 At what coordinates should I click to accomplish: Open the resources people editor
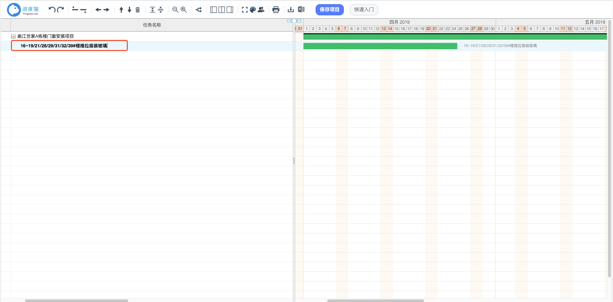(x=261, y=10)
